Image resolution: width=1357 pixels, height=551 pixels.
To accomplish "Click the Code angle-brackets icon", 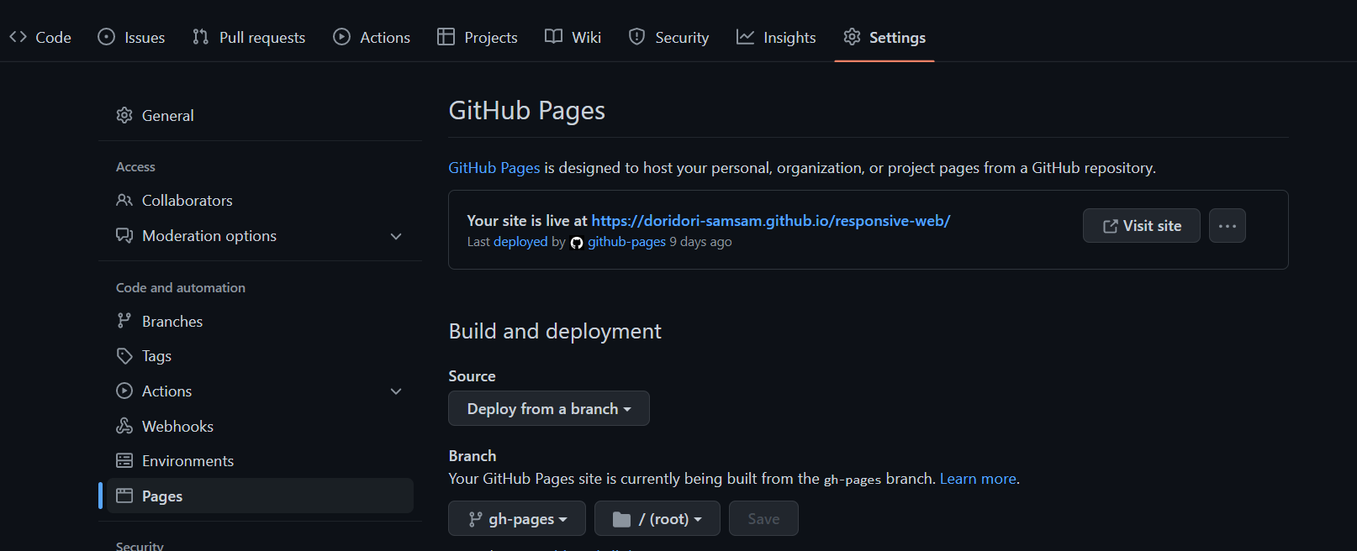I will click(x=18, y=37).
